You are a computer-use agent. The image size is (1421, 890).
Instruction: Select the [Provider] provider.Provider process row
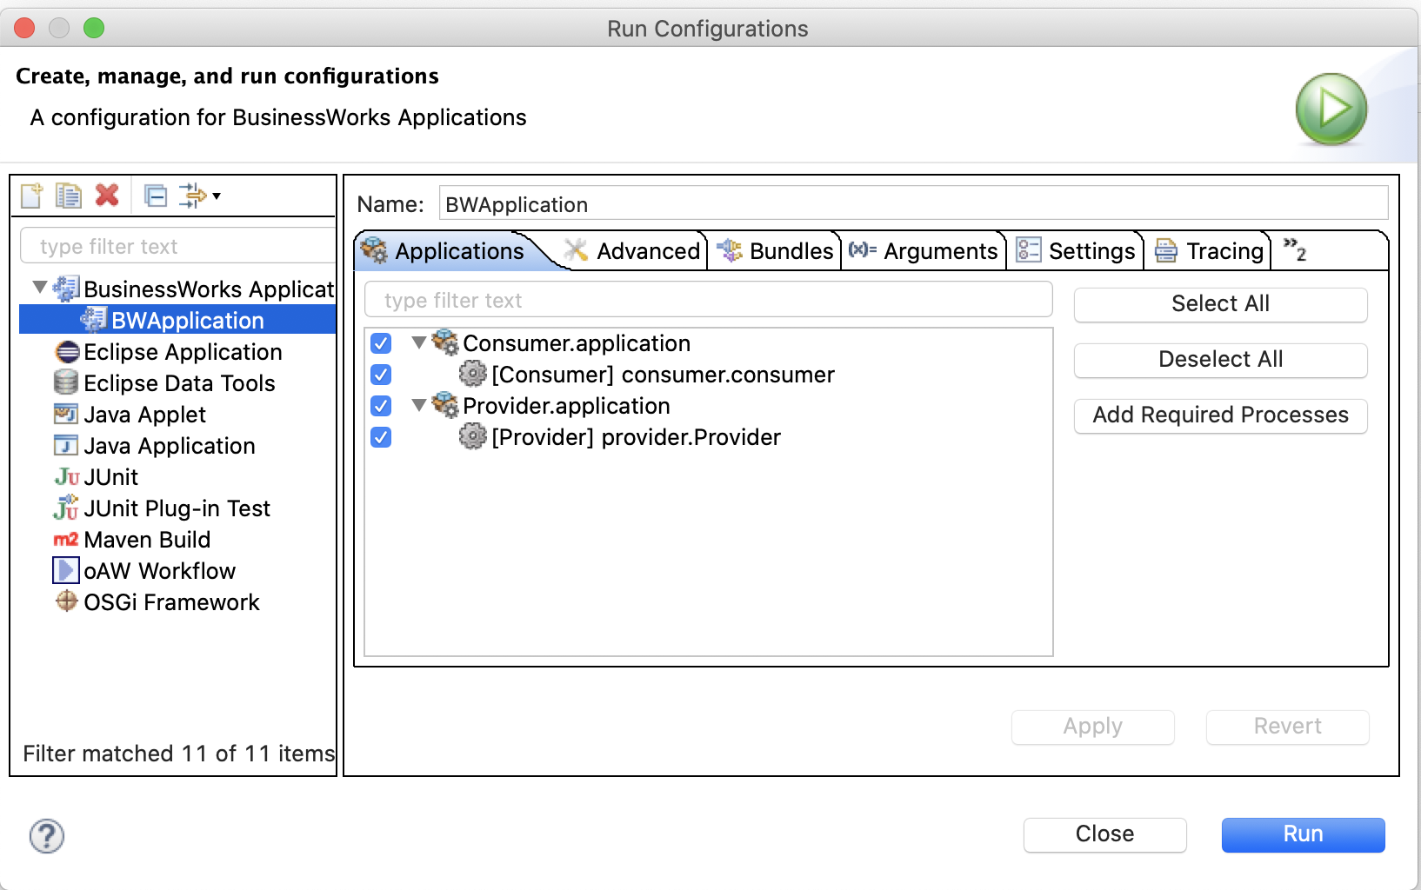tap(636, 437)
